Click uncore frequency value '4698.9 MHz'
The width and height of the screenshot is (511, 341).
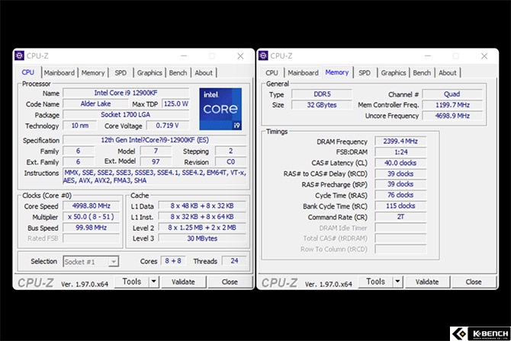(452, 116)
